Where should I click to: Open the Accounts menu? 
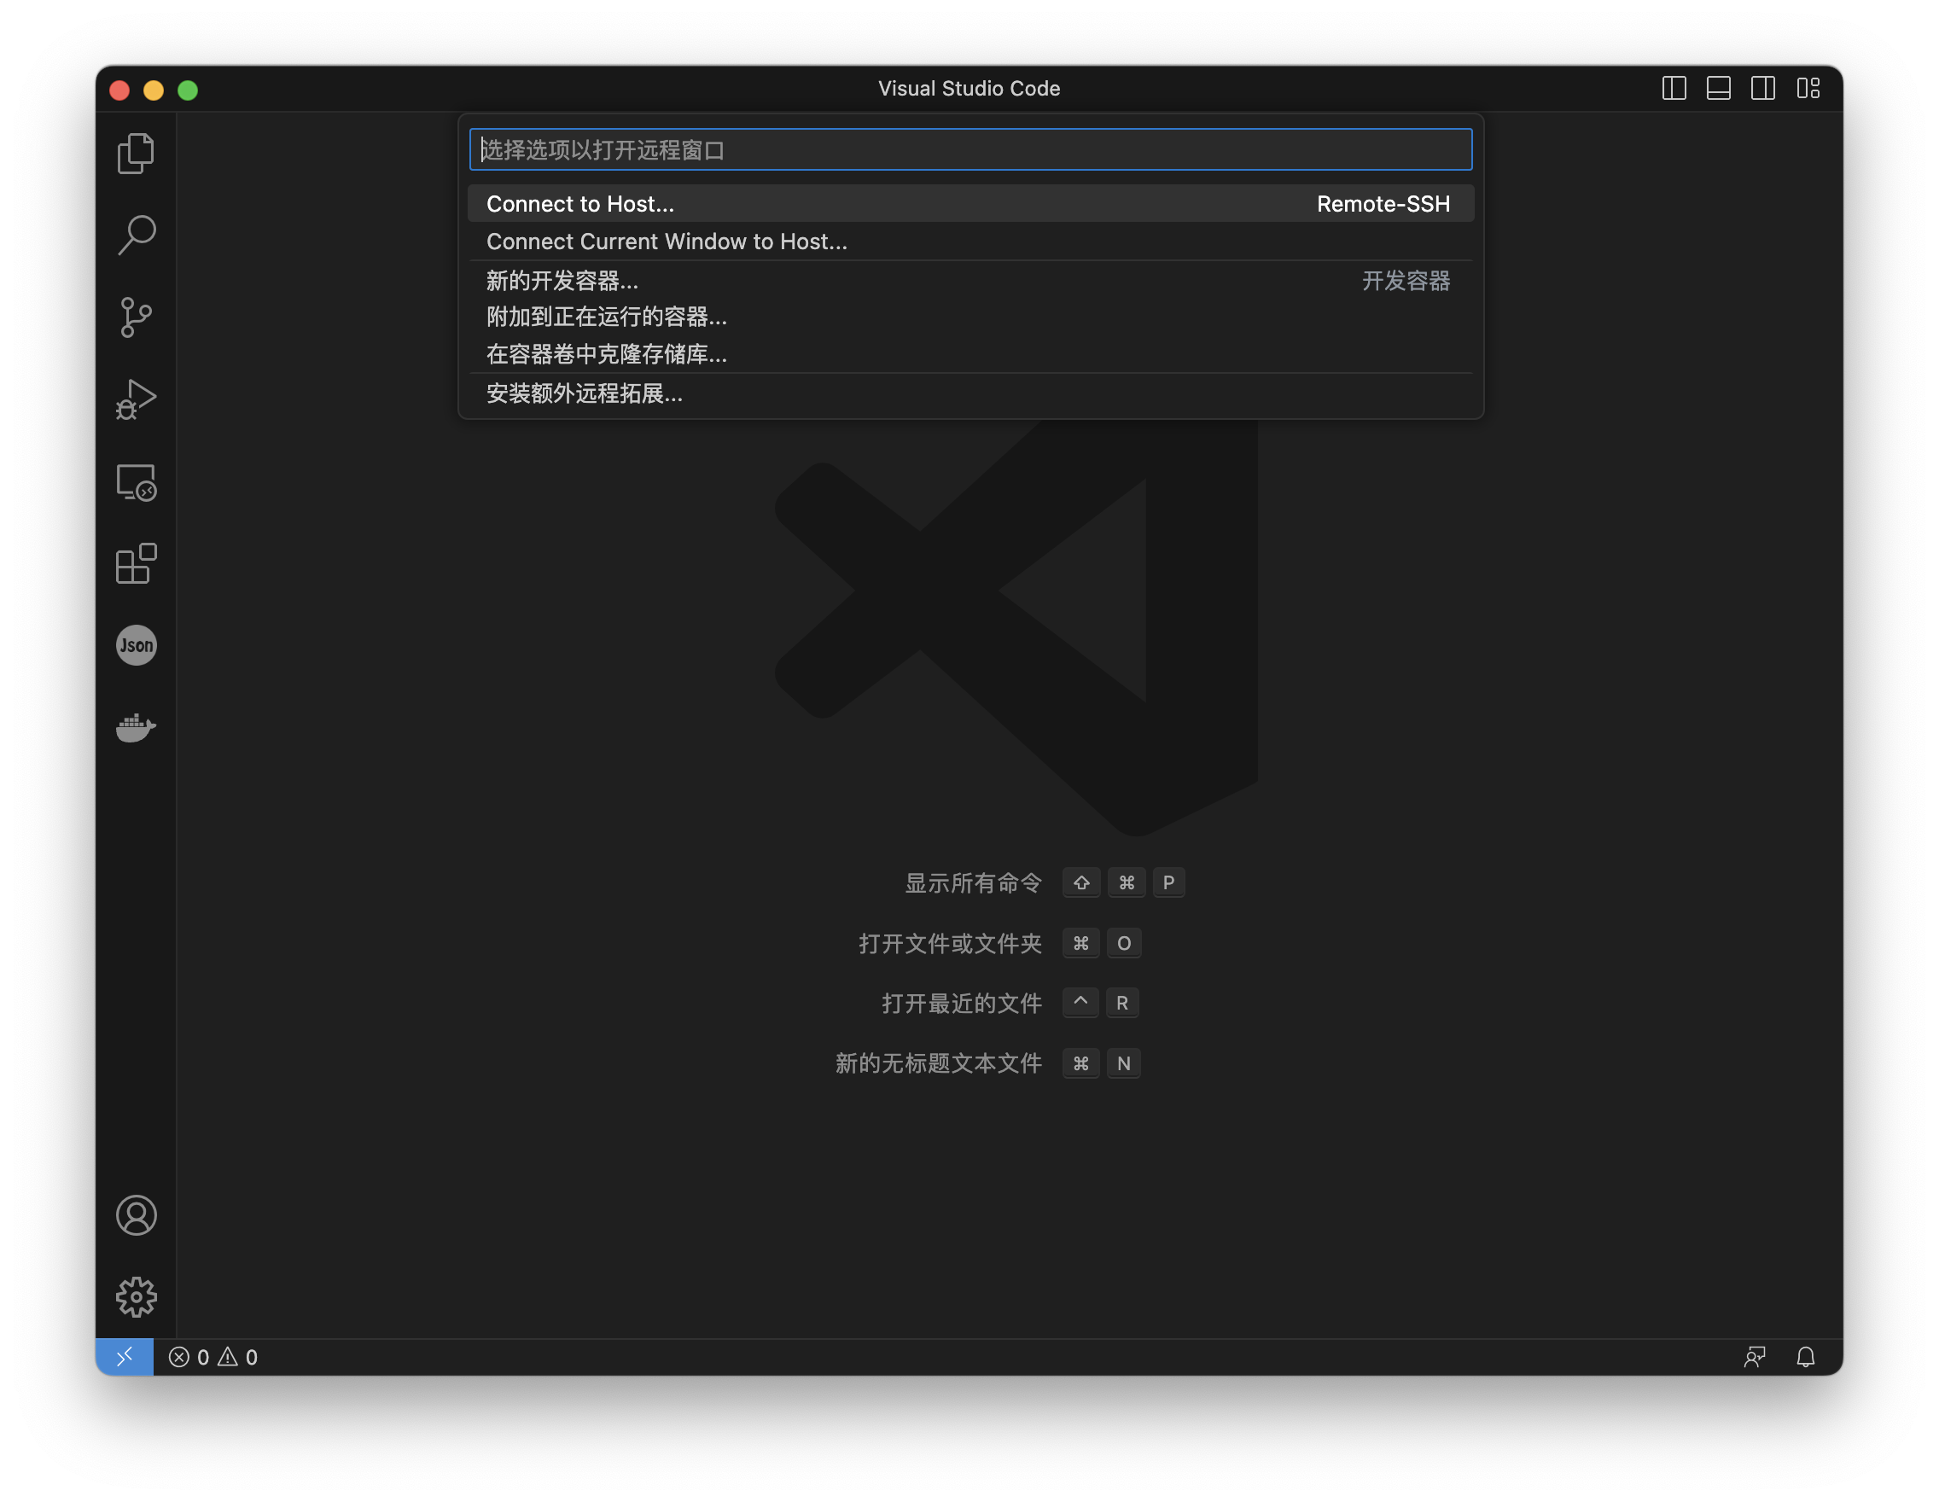pos(136,1214)
